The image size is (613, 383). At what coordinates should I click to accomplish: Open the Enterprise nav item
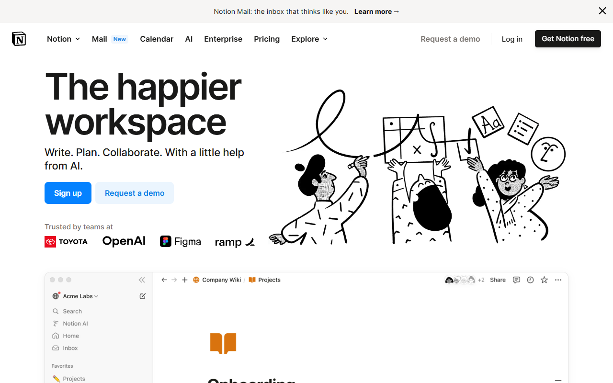(223, 39)
